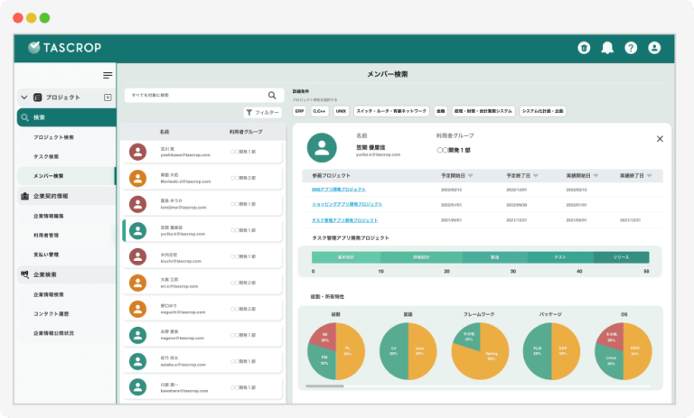This screenshot has width=694, height=418.
Task: Toggle the ERP filter tag
Action: click(x=299, y=111)
